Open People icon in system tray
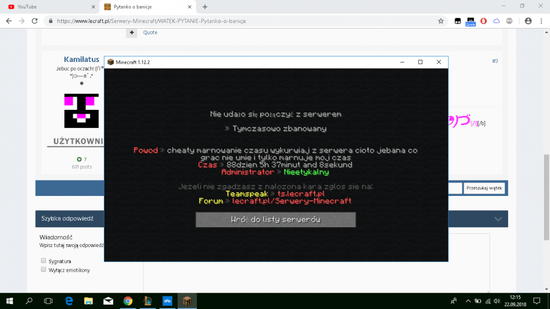550x309 pixels. (454, 301)
